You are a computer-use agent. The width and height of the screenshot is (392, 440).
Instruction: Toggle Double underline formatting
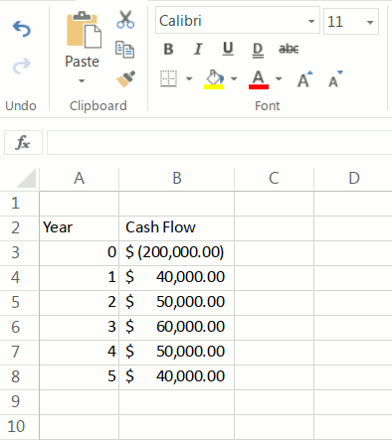[258, 50]
